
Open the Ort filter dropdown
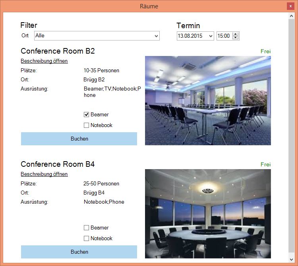[156, 36]
